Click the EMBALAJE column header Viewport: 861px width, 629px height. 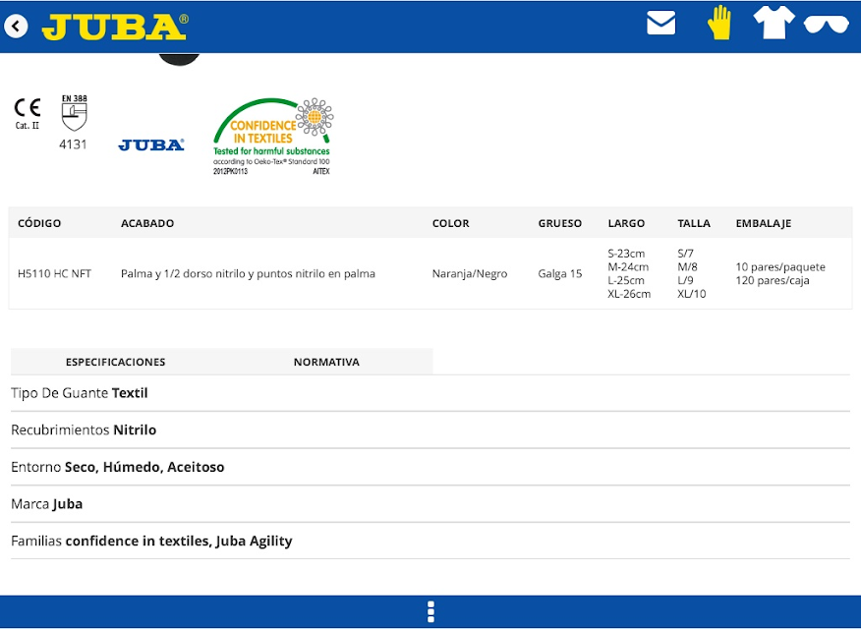(x=764, y=223)
